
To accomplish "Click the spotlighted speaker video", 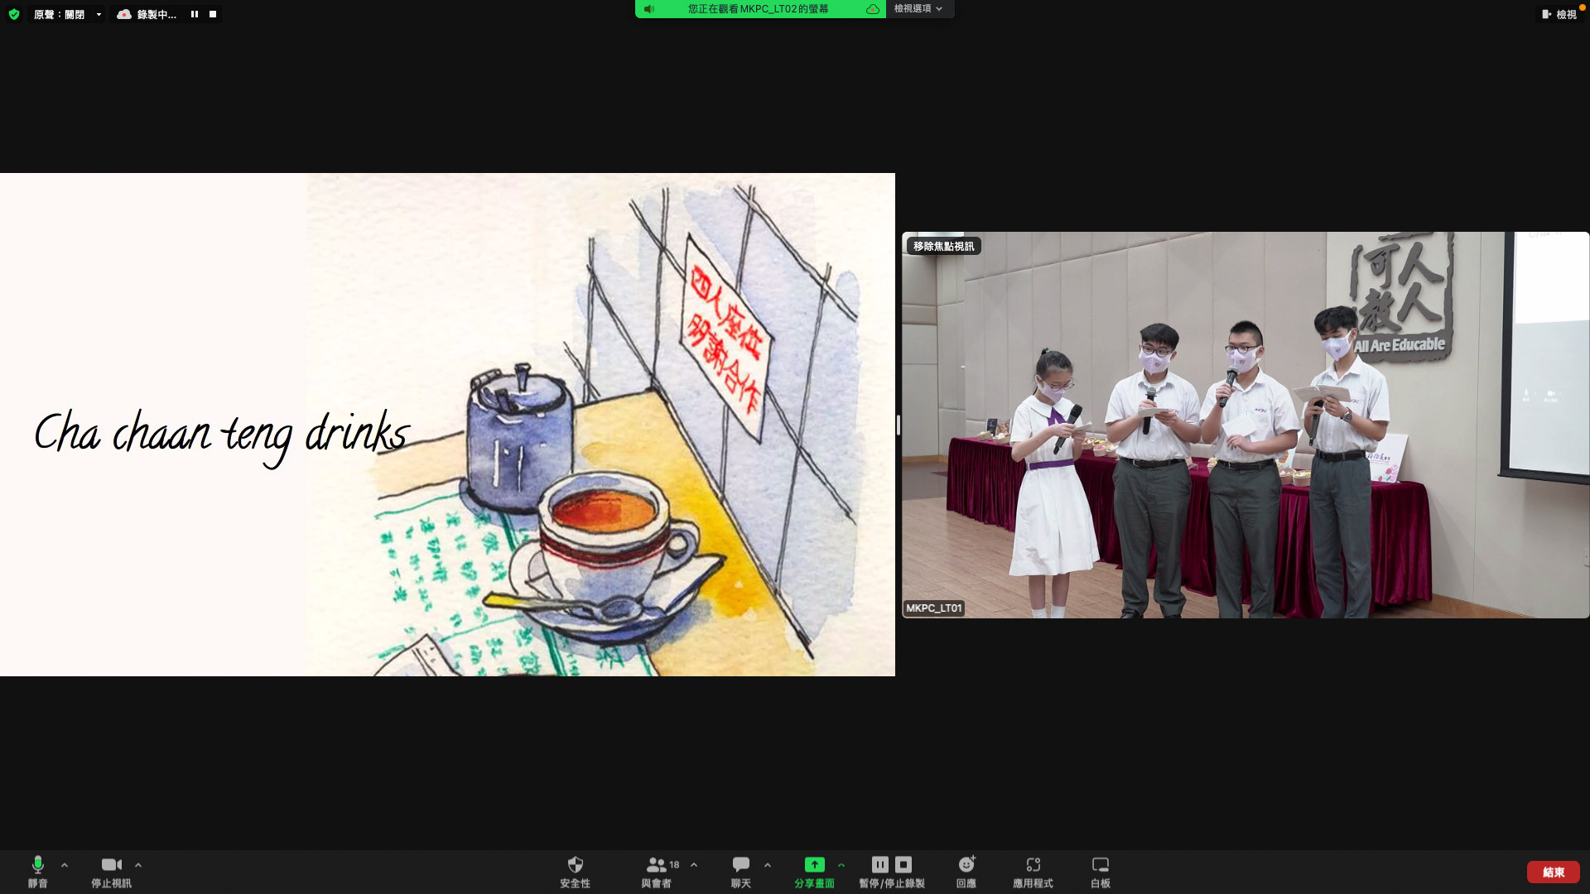I will coord(1245,425).
